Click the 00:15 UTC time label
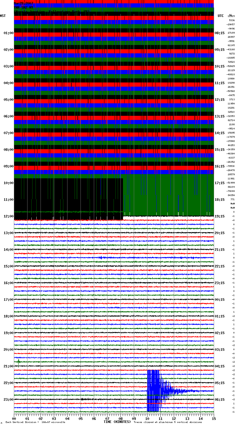Viewport: 236px width, 426px height. [220, 300]
